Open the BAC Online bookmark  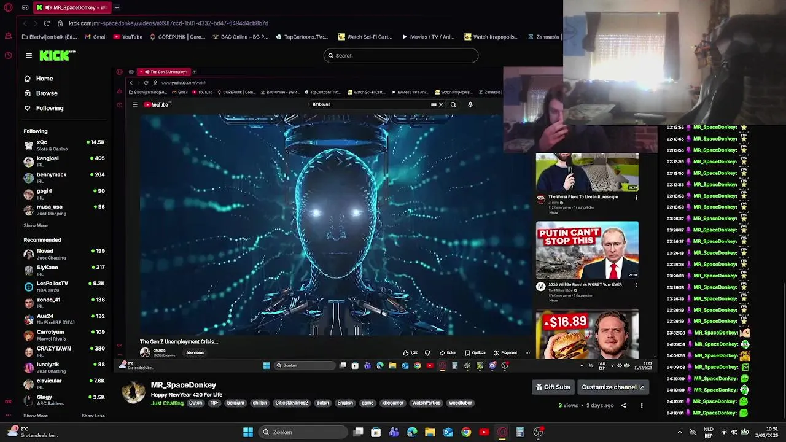coord(241,37)
